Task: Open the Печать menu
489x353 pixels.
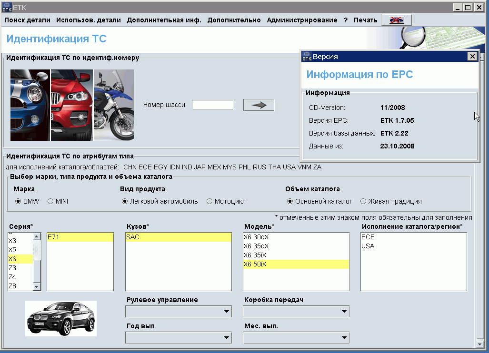Action: [366, 20]
